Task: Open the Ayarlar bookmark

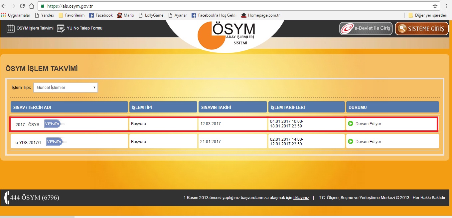Action: point(178,15)
